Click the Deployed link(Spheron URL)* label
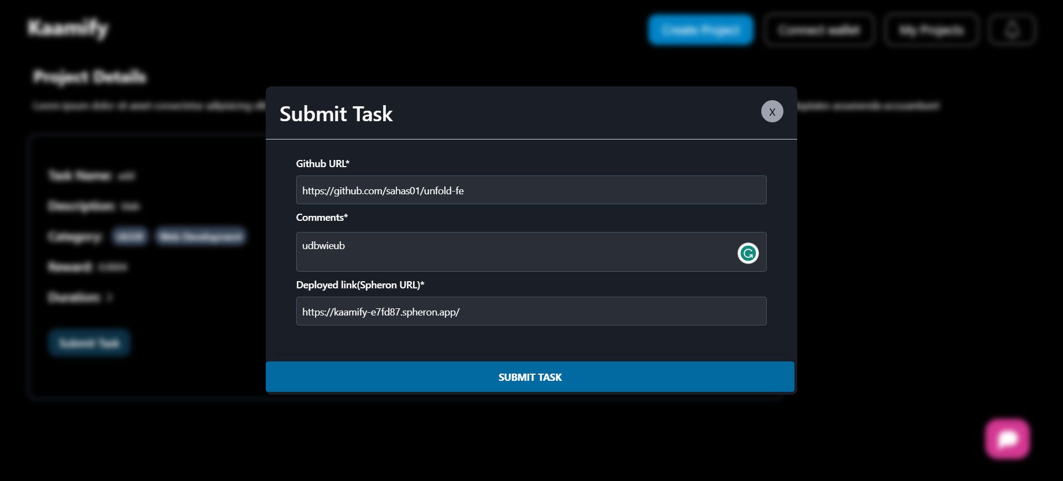Screen dimensions: 1063x481 tap(360, 285)
